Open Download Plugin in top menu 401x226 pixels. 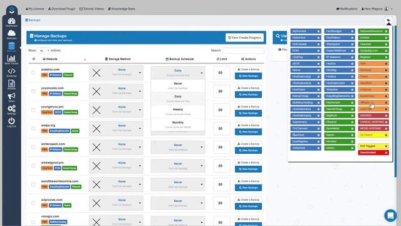coord(62,9)
